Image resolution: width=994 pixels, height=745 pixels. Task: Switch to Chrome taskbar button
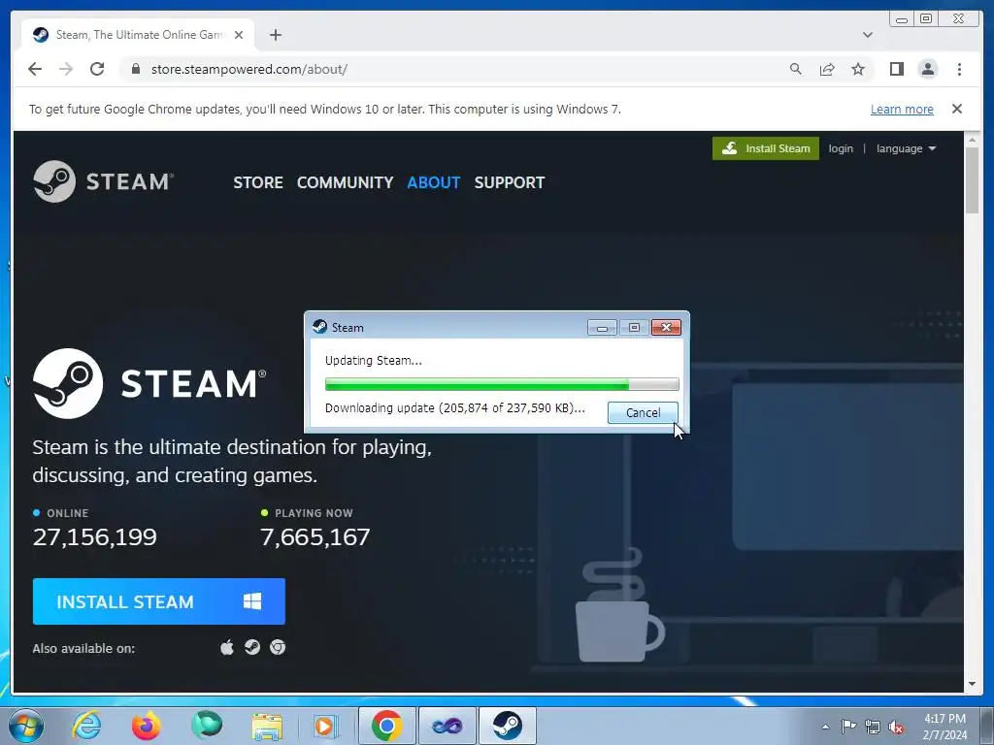pos(386,726)
